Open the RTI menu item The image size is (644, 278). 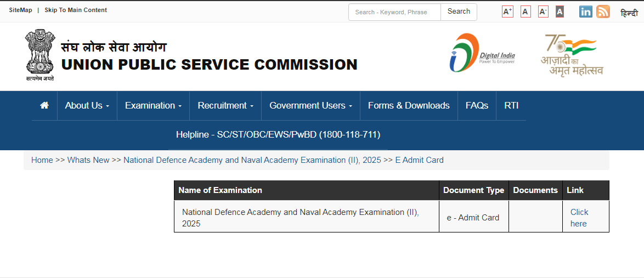click(x=511, y=105)
